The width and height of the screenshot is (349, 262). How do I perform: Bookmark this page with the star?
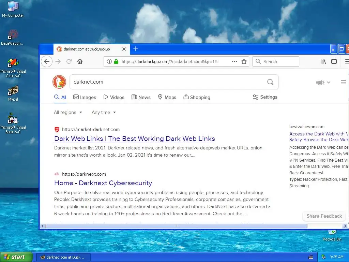click(x=244, y=61)
